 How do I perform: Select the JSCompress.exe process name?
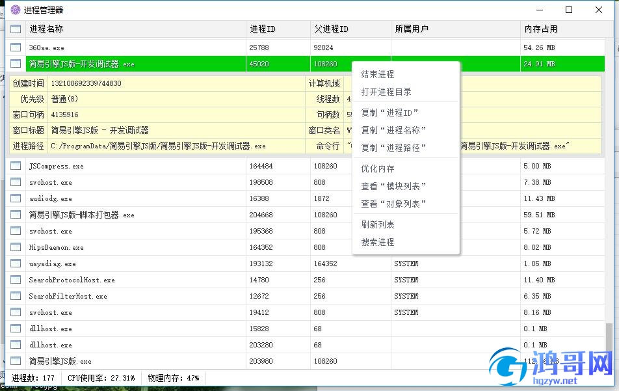coord(56,166)
